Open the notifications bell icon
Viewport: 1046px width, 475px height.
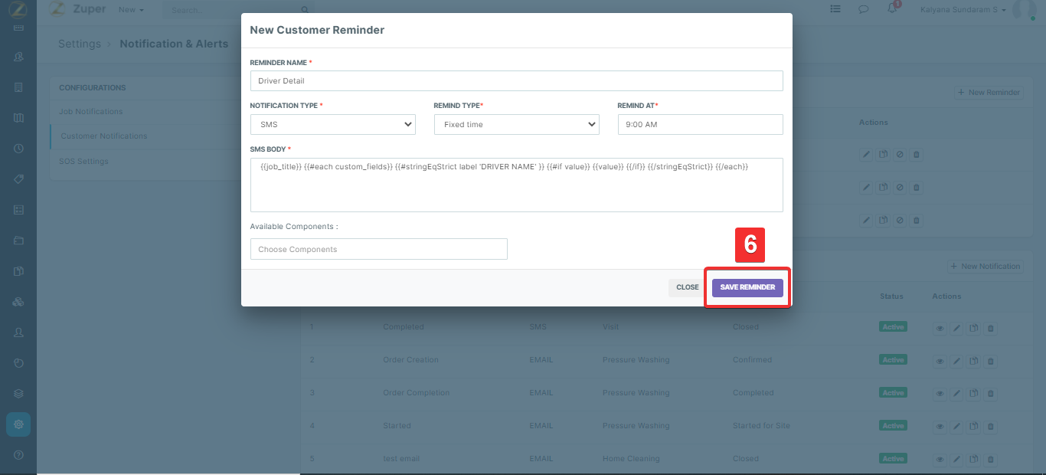891,8
